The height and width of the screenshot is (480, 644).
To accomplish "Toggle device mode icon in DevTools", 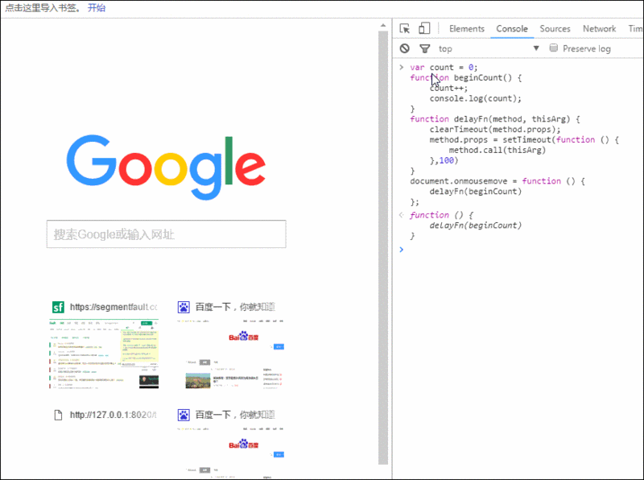I will pyautogui.click(x=424, y=28).
